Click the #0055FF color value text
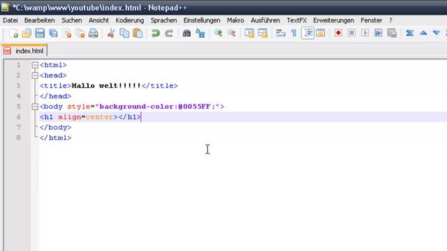 pos(194,107)
